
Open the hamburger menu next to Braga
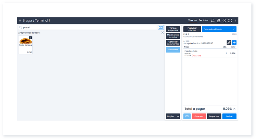click(20, 21)
